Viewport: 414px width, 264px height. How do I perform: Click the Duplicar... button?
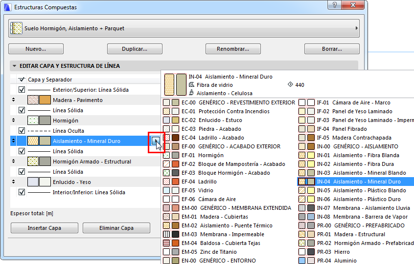tap(135, 49)
